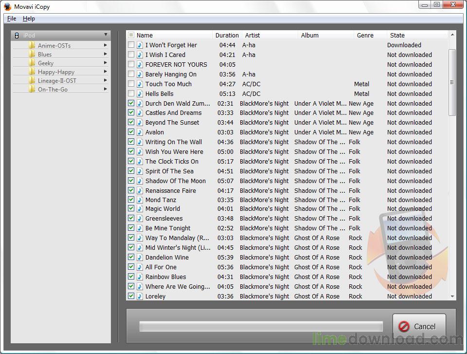Viewport: 467px width, 354px height.
Task: Click the iPod device icon in sidebar
Action: (x=17, y=36)
